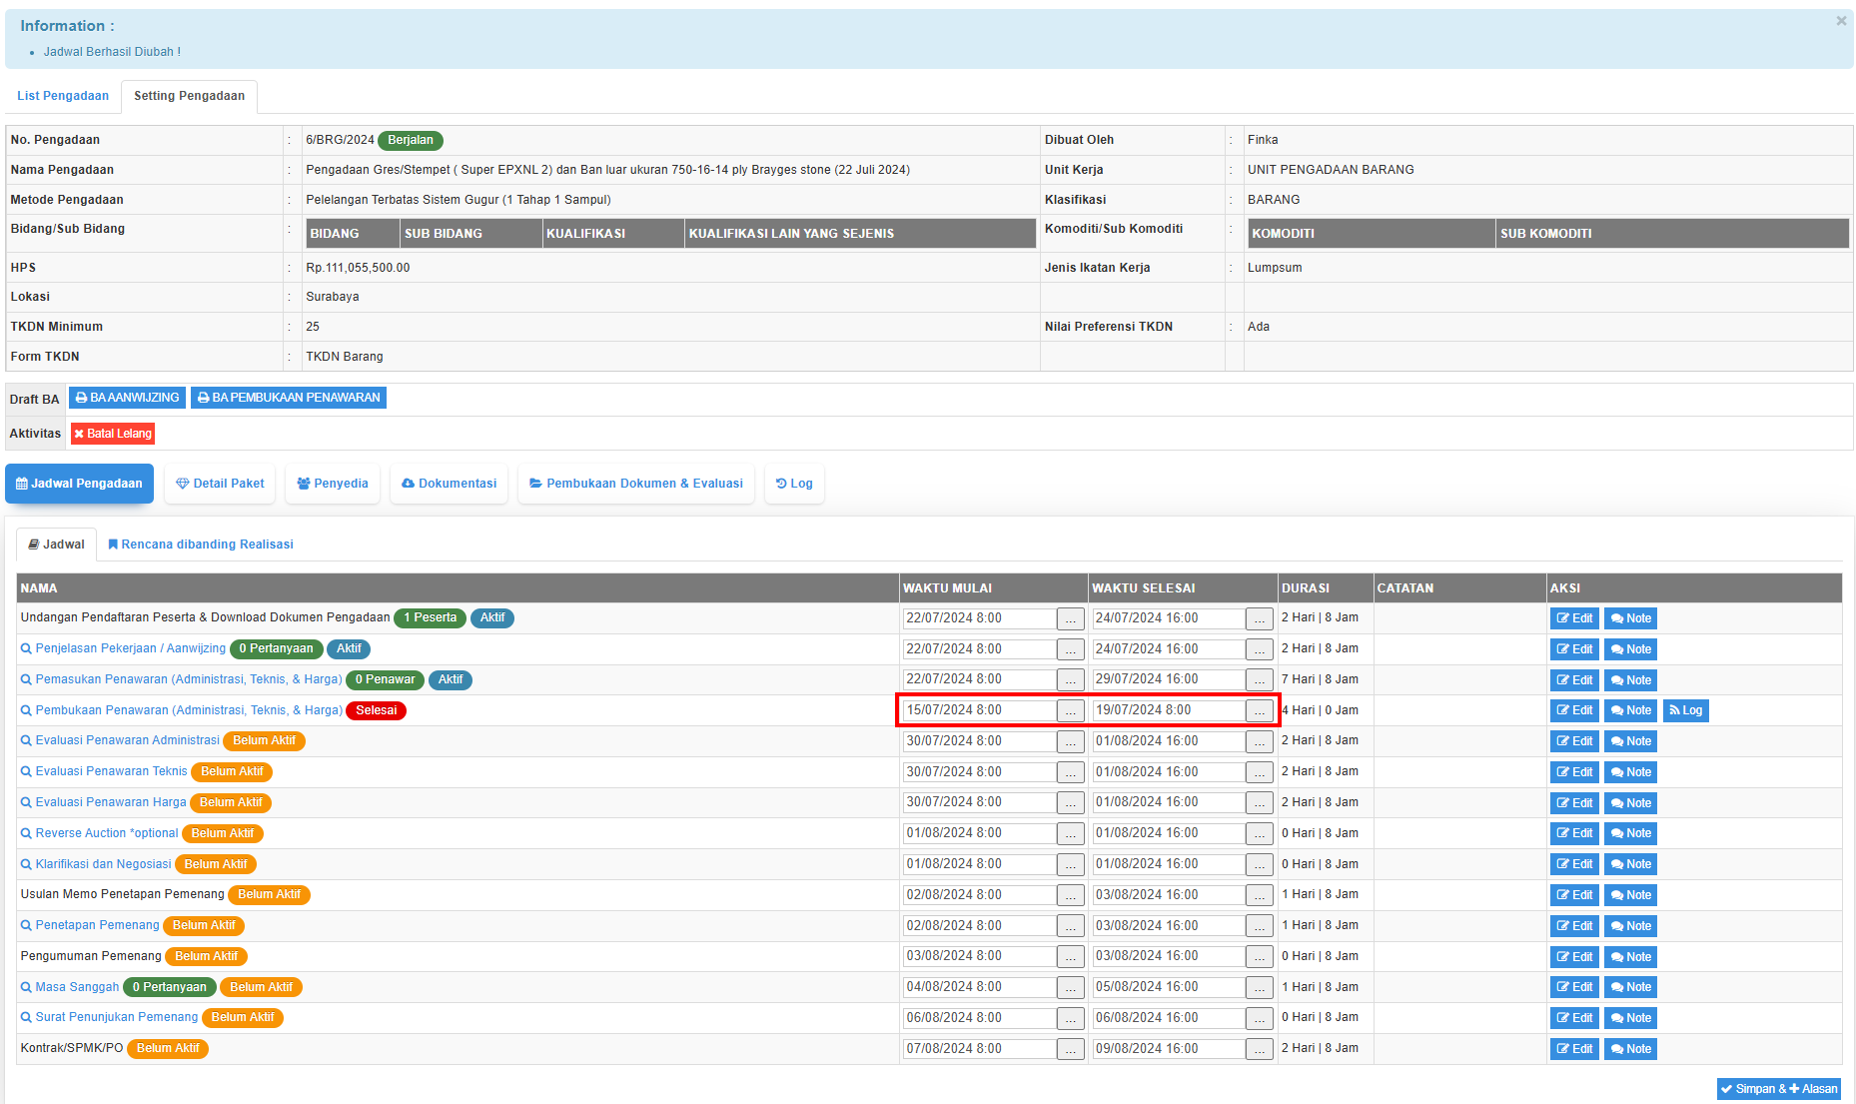Open date picker for Pembukaan Penawaran end time
This screenshot has height=1104, width=1856.
click(1260, 711)
